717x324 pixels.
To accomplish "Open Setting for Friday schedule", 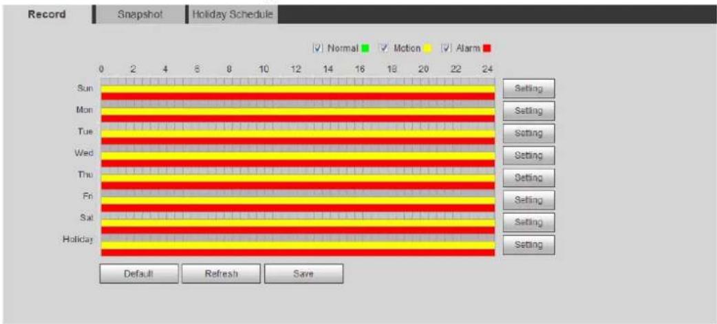I will [x=528, y=200].
